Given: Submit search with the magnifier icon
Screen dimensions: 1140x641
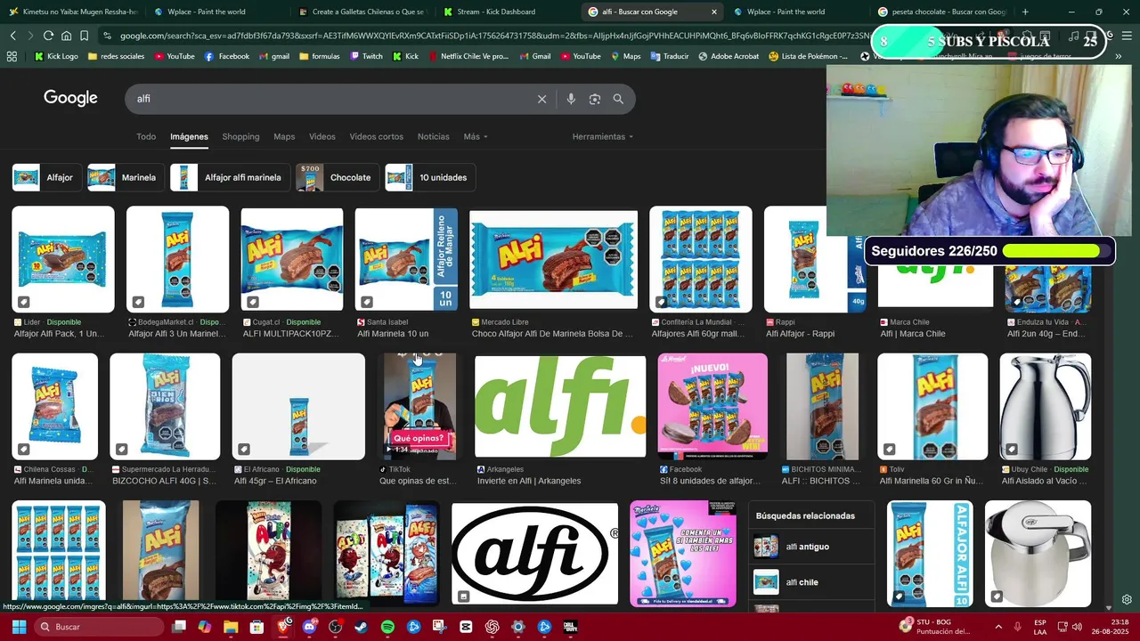Looking at the screenshot, I should [618, 99].
